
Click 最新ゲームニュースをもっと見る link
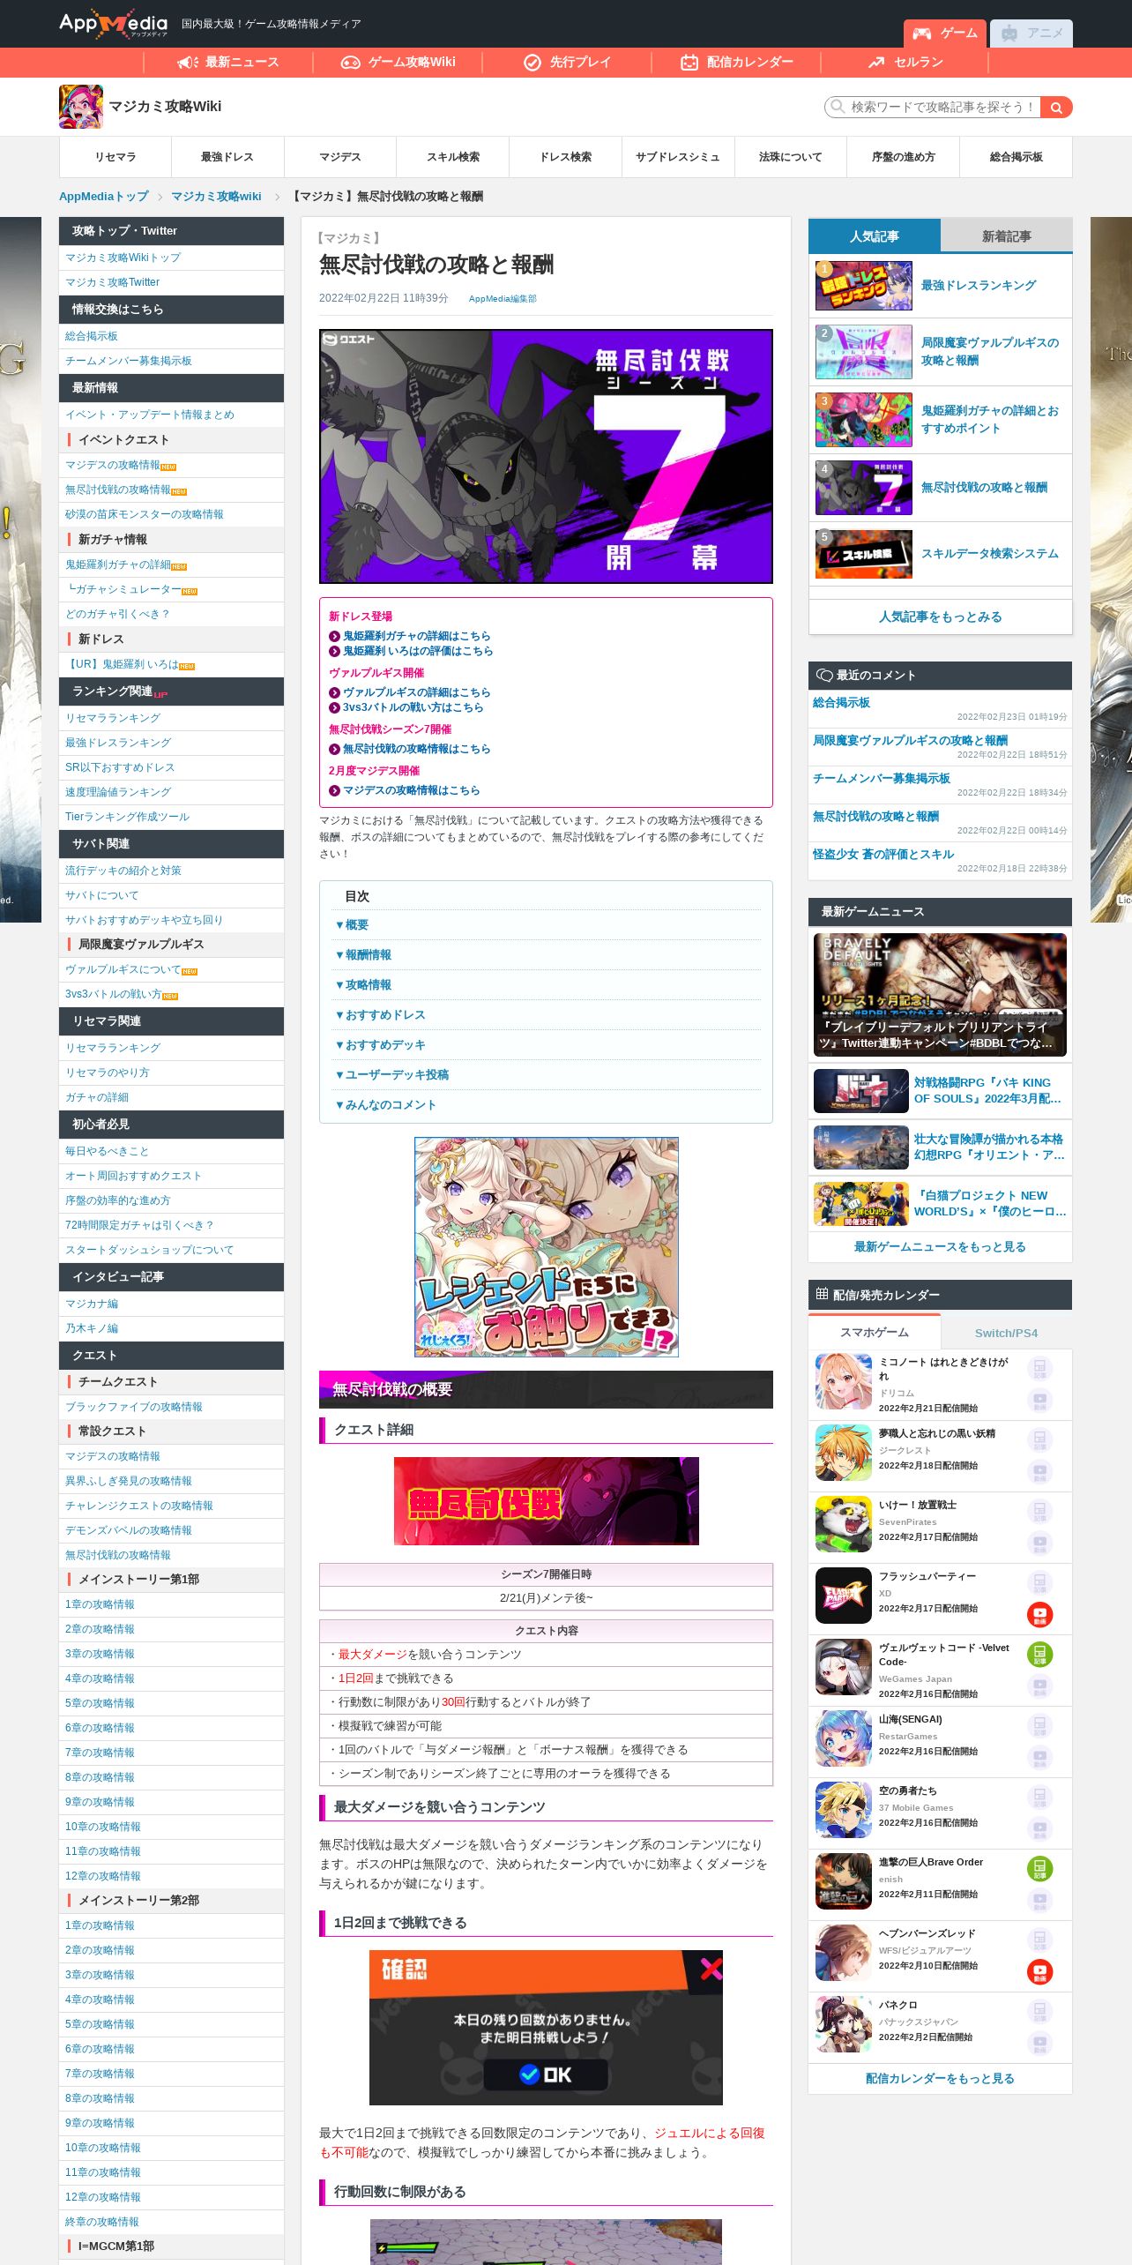click(940, 1246)
